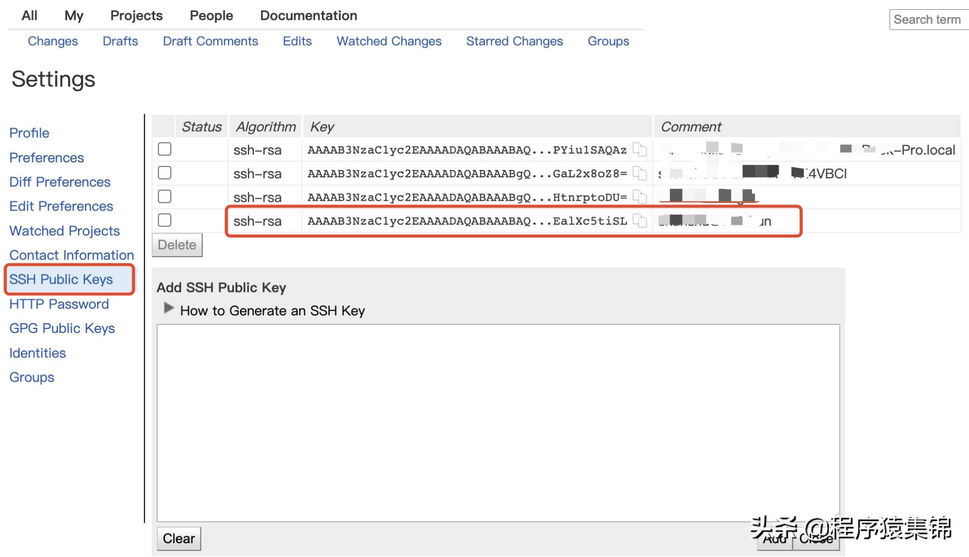Copy the highlighted key ending EalXc5tiSL
The image size is (969, 557).
click(x=641, y=221)
